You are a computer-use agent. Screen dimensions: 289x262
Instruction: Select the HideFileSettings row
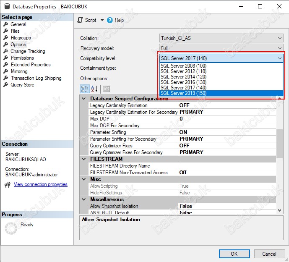(182, 193)
